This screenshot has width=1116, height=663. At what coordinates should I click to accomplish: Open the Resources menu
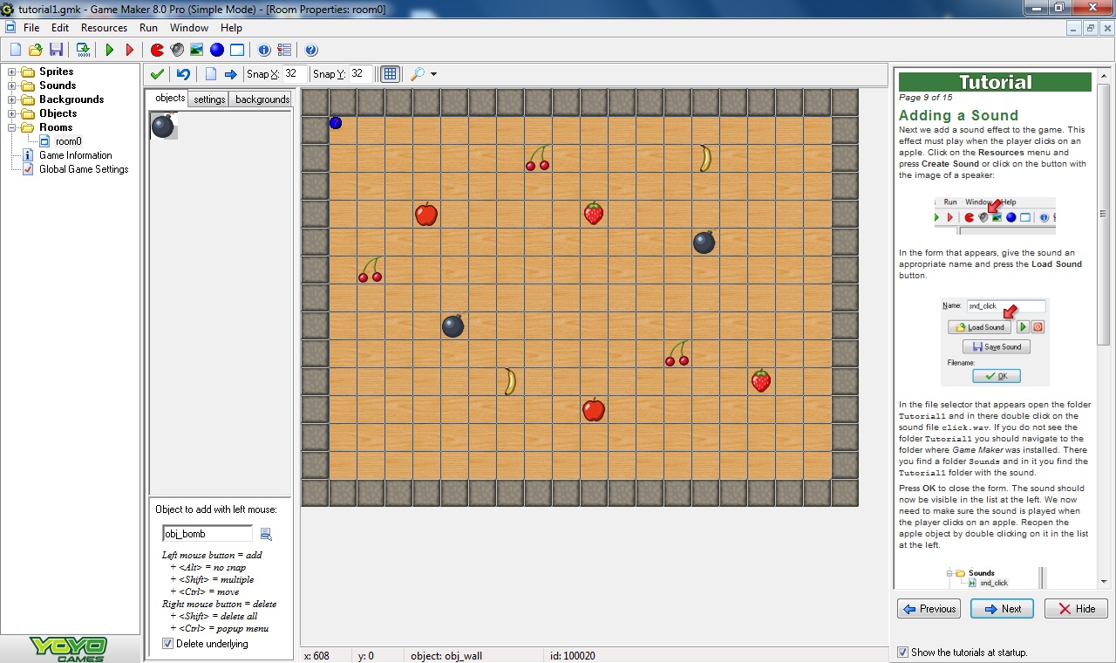coord(104,28)
